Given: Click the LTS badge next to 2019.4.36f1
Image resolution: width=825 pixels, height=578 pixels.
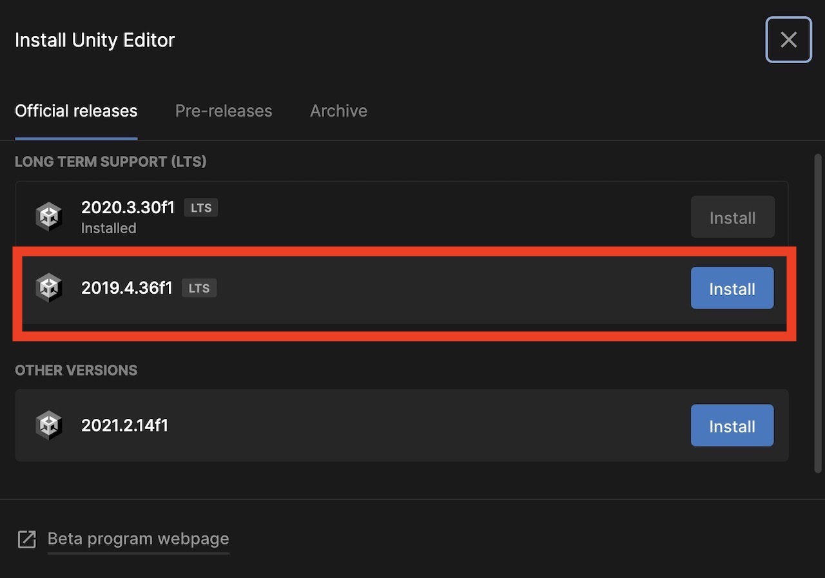Looking at the screenshot, I should tap(199, 288).
